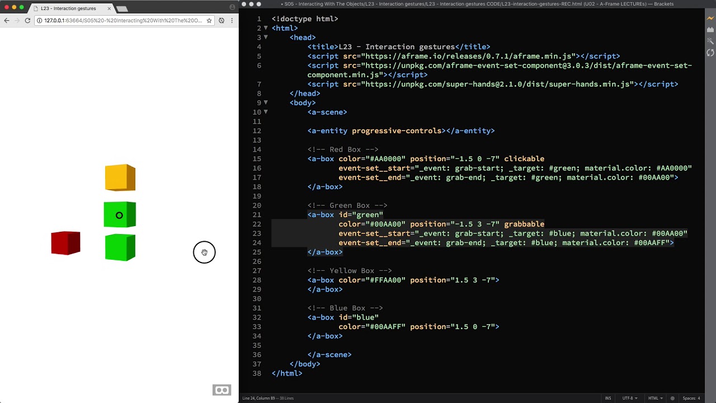
Task: Click line number 15 in the gutter
Action: point(257,159)
